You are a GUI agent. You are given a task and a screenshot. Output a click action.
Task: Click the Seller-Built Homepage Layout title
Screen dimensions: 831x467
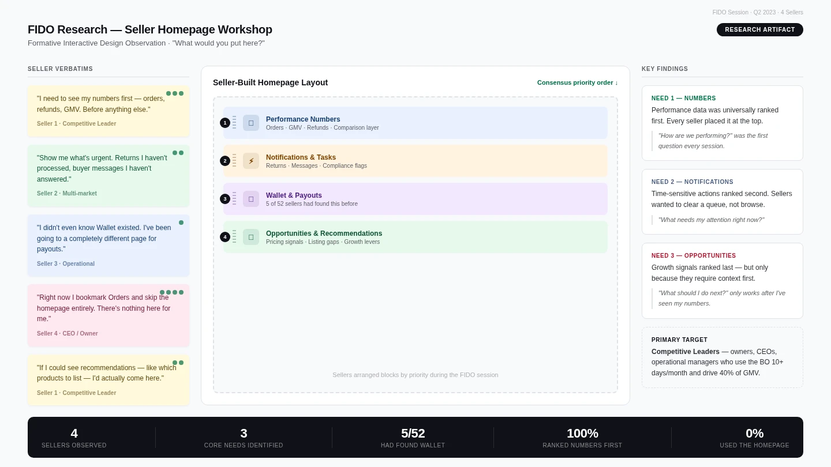pos(270,82)
